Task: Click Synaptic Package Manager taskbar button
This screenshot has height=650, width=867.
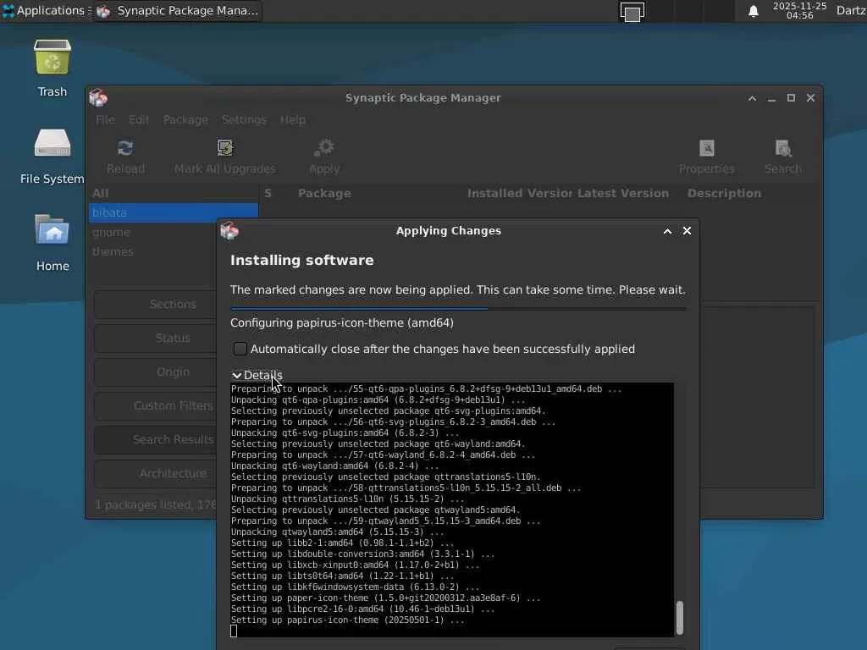Action: click(178, 10)
